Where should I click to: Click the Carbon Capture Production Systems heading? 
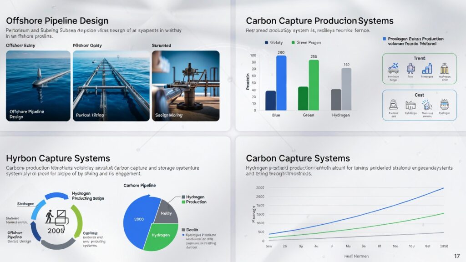pyautogui.click(x=319, y=21)
